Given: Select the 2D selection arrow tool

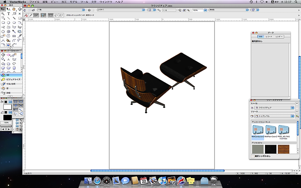Looking at the screenshot, I should pyautogui.click(x=3, y=9).
